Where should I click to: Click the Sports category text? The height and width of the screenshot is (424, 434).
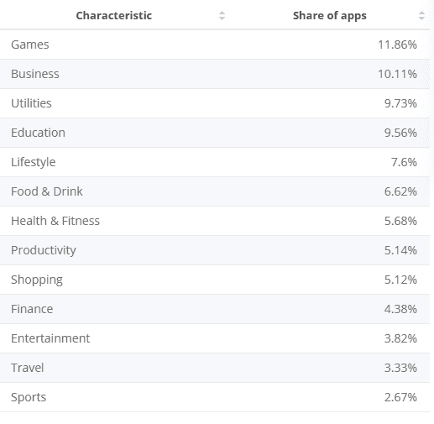pos(29,397)
